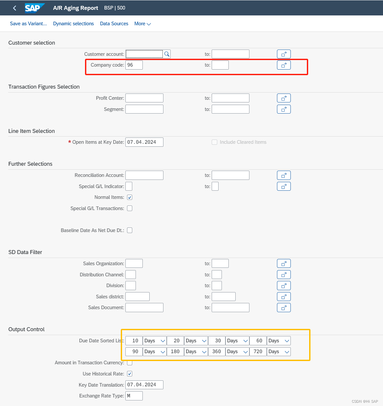Image resolution: width=383 pixels, height=406 pixels.
Task: Open multiple selection for Reconciliation Account
Action: point(284,175)
